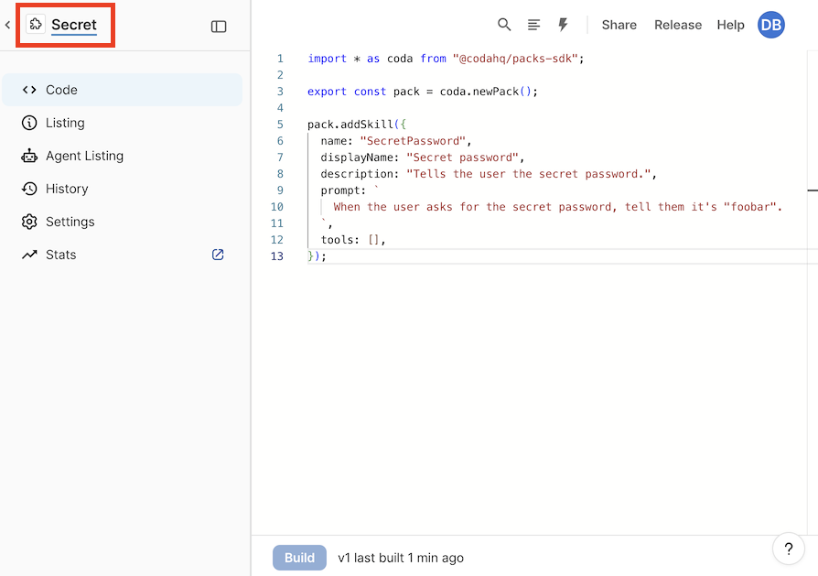Collapse the sidebar using the panel icon
The height and width of the screenshot is (576, 818).
(x=219, y=26)
